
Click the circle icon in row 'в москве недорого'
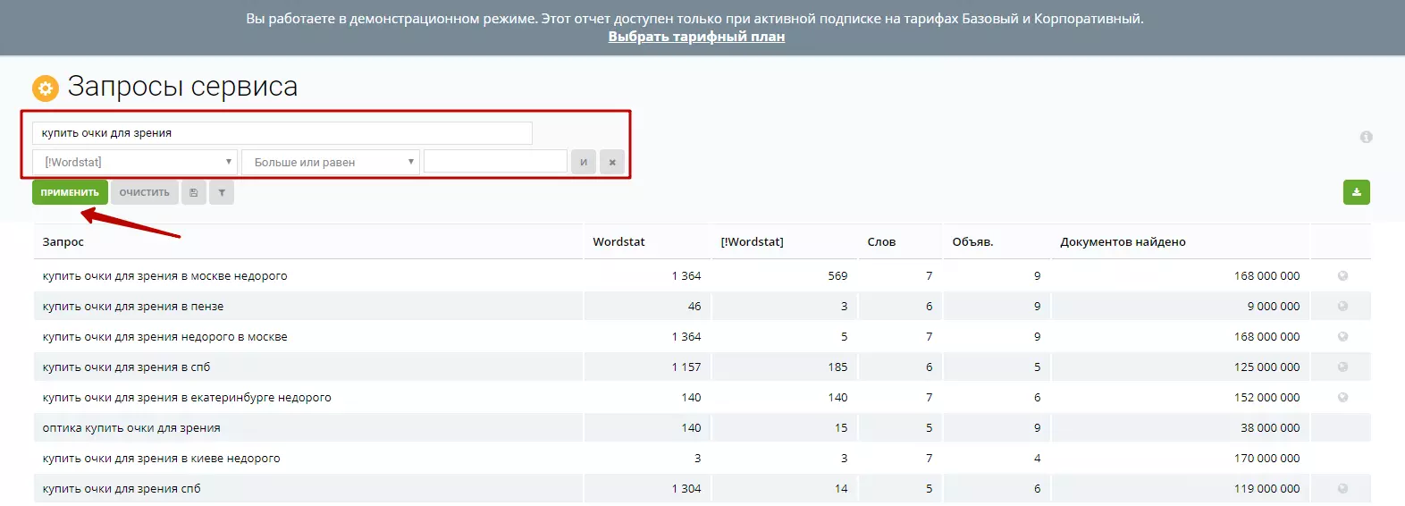click(x=1342, y=276)
